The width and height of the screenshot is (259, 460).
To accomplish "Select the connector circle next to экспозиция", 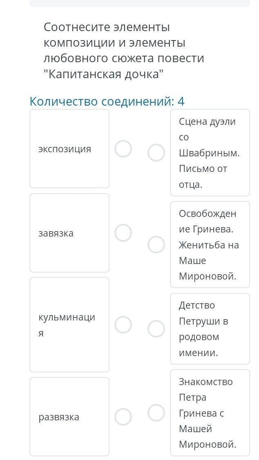I will 123,149.
